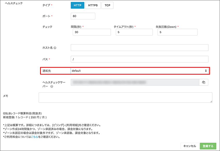Open the こちら pricing link
Screen dimensions: 220x151
pos(34,137)
